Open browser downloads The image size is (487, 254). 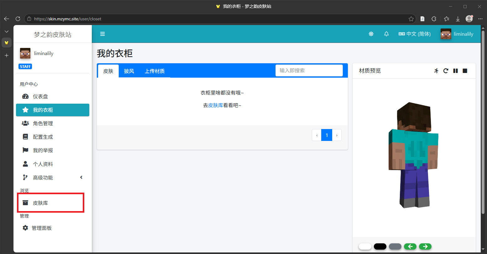pos(458,19)
